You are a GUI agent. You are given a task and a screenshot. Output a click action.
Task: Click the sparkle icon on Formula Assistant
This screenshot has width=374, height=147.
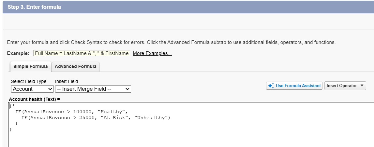point(271,86)
